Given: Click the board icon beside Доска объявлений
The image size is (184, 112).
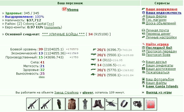Looking at the screenshot, I should click(143, 23).
